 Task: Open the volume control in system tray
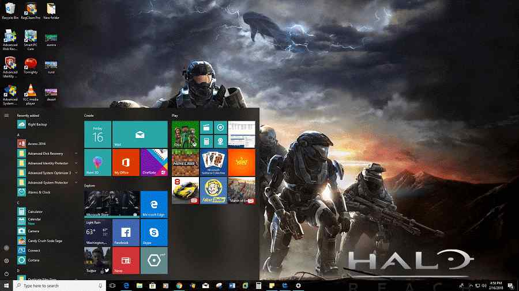484,286
